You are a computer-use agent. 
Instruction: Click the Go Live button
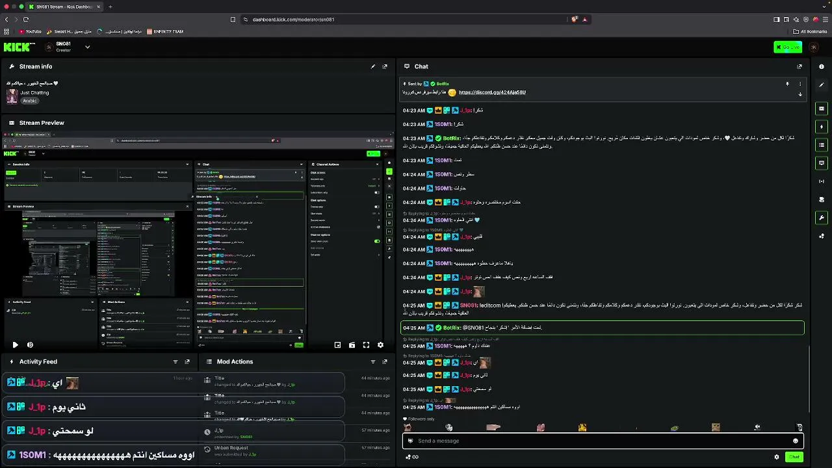point(788,47)
